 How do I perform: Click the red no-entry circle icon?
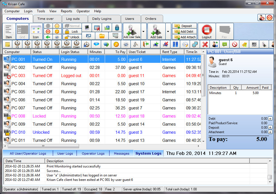[234, 44]
